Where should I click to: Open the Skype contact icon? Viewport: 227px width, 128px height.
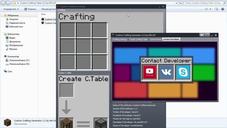[183, 72]
